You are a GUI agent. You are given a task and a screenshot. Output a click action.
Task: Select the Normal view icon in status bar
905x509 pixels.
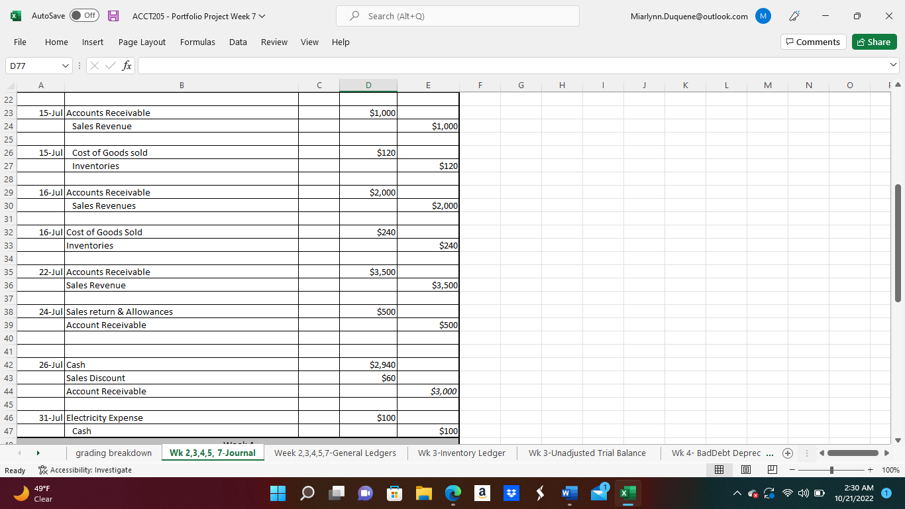(719, 469)
